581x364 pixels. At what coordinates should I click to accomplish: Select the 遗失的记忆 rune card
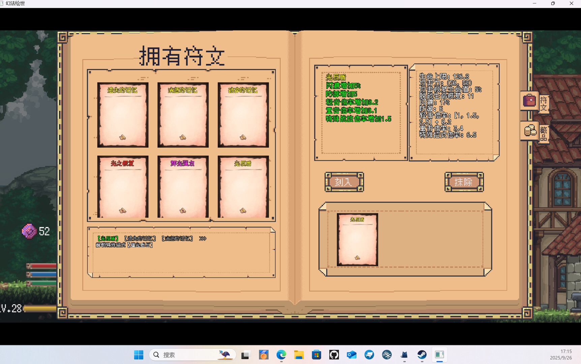[123, 115]
